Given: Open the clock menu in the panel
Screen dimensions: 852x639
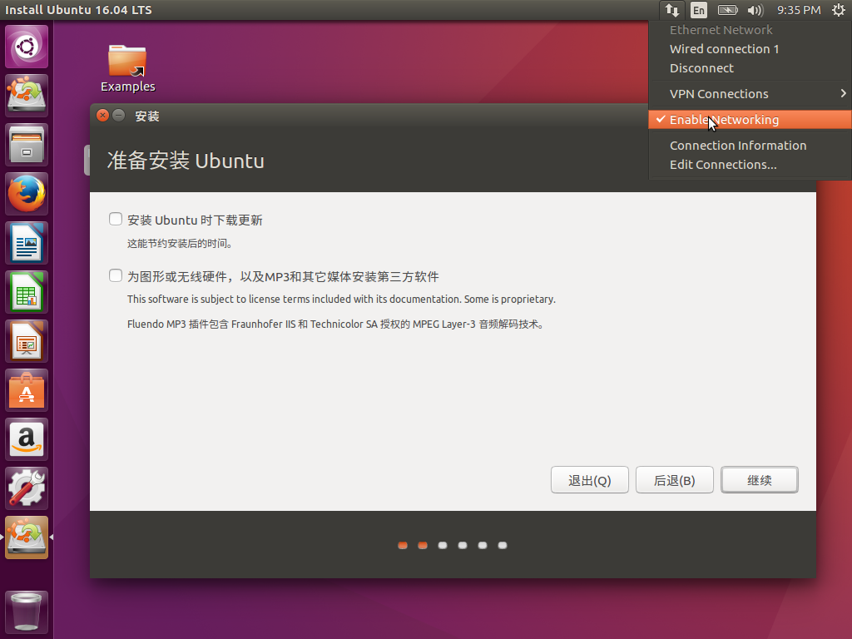Looking at the screenshot, I should click(798, 10).
